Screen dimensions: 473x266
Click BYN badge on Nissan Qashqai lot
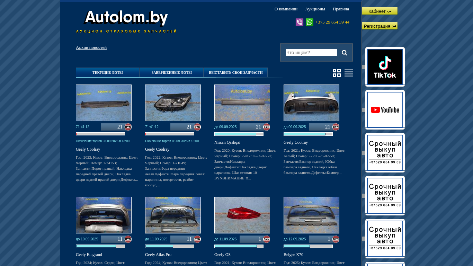pyautogui.click(x=267, y=127)
